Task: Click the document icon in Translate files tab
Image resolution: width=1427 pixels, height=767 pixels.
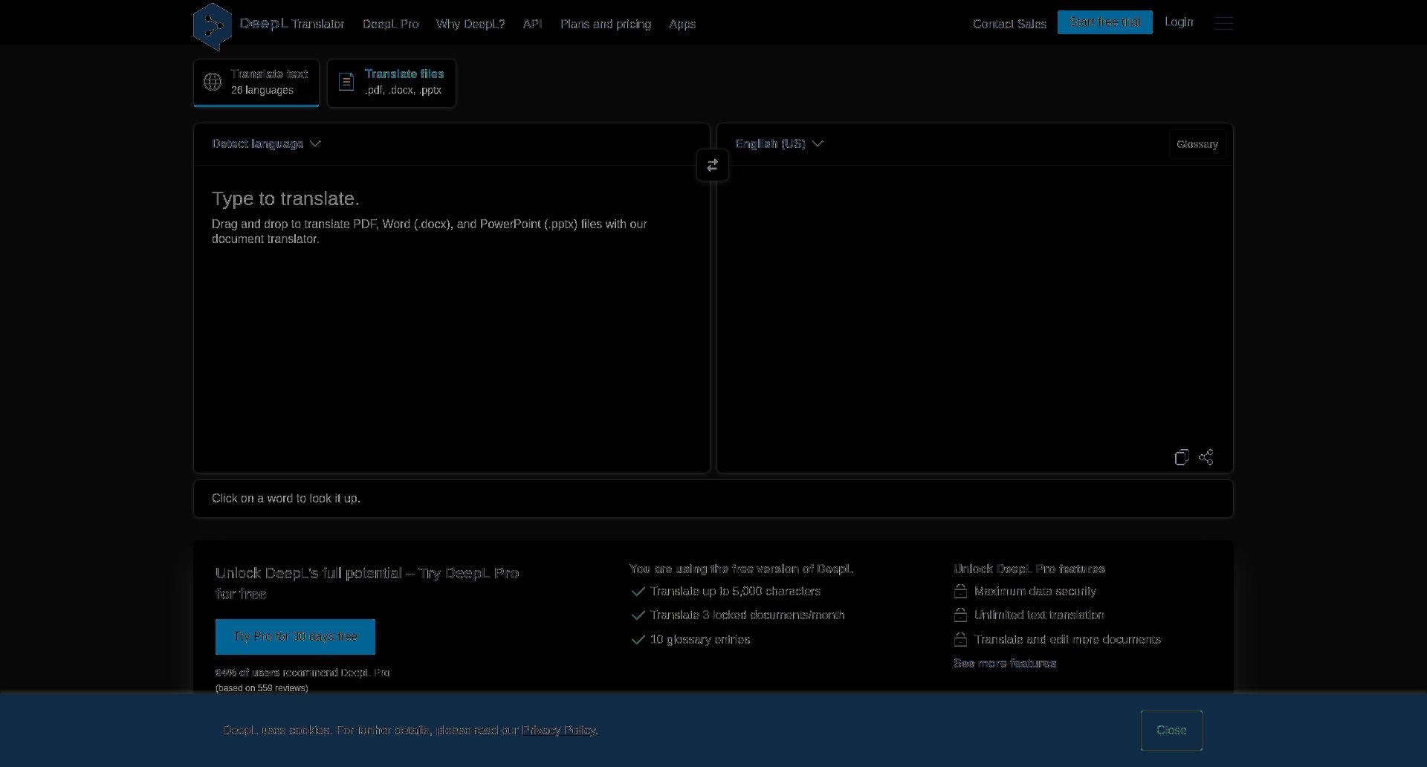Action: pos(346,82)
